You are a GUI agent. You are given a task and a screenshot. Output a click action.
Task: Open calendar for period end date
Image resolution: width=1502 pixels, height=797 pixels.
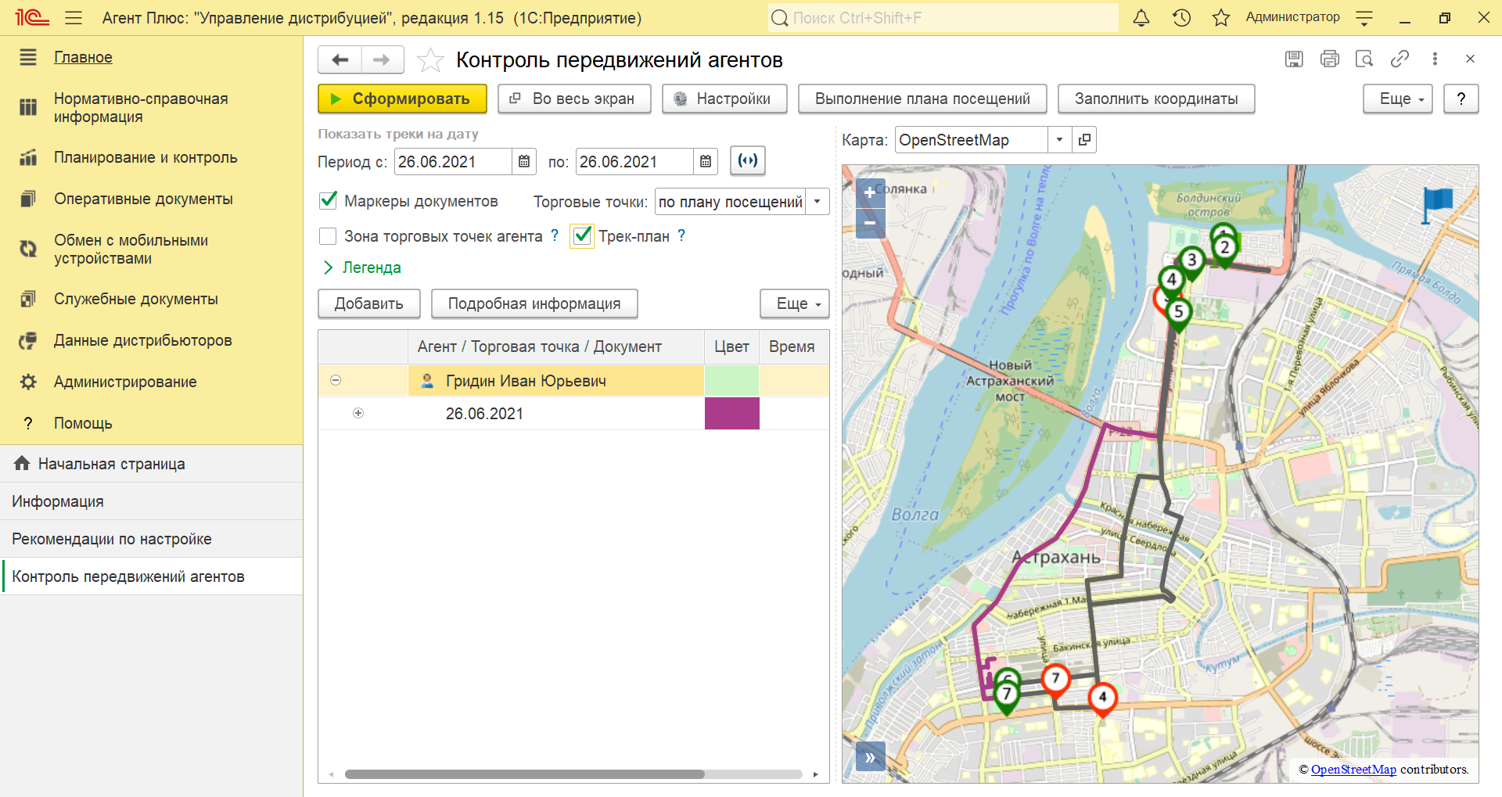(x=706, y=161)
